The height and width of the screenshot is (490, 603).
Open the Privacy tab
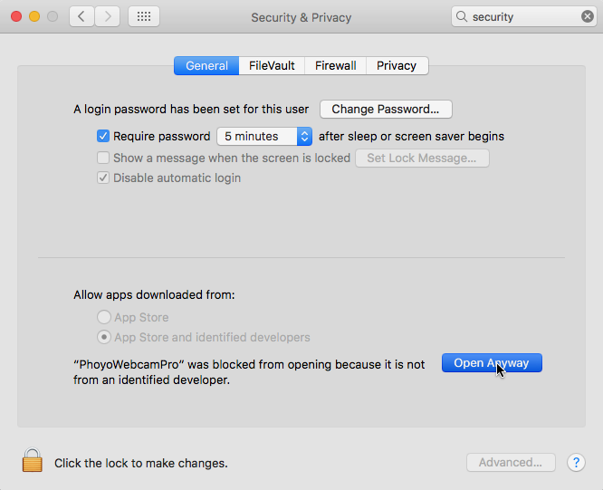397,66
